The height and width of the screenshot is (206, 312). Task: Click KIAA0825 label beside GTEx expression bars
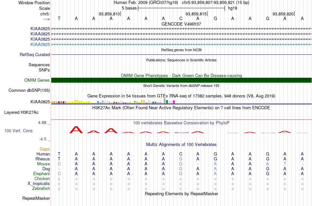[40, 102]
